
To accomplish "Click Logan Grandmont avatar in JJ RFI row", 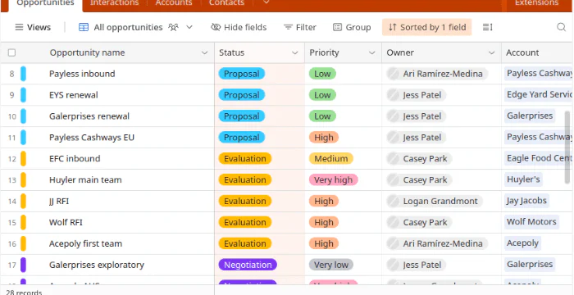I will pos(393,202).
